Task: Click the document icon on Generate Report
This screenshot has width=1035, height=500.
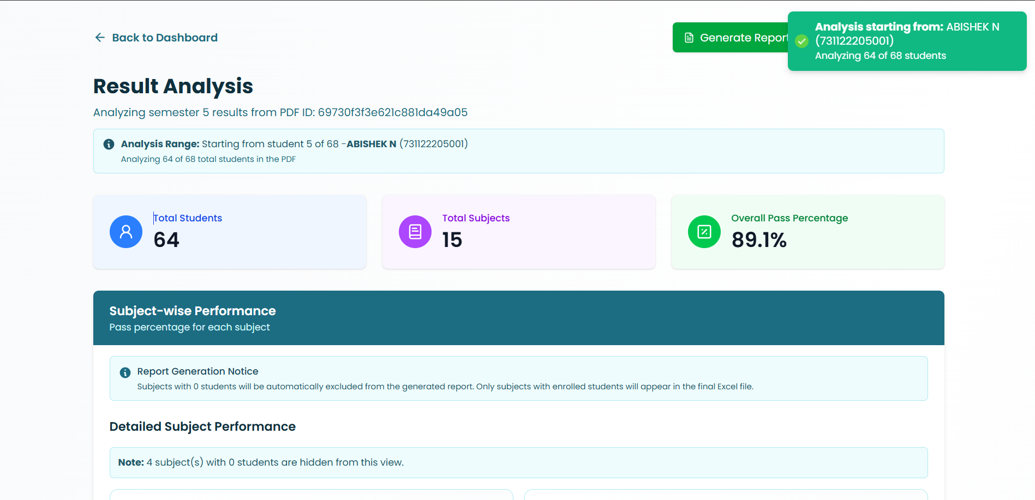Action: coord(689,38)
